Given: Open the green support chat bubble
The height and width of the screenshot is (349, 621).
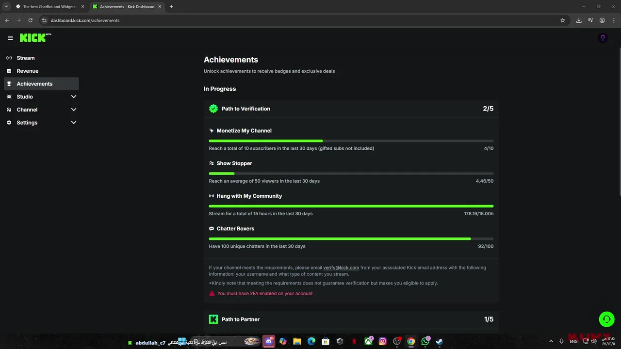Looking at the screenshot, I should (606, 319).
